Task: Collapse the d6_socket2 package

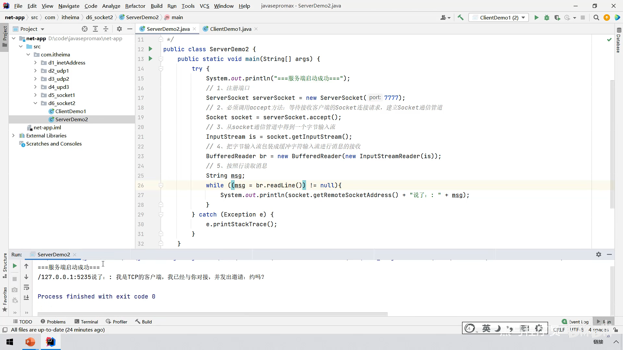Action: pos(35,103)
